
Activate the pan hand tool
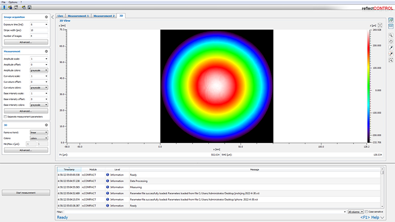tap(391, 42)
